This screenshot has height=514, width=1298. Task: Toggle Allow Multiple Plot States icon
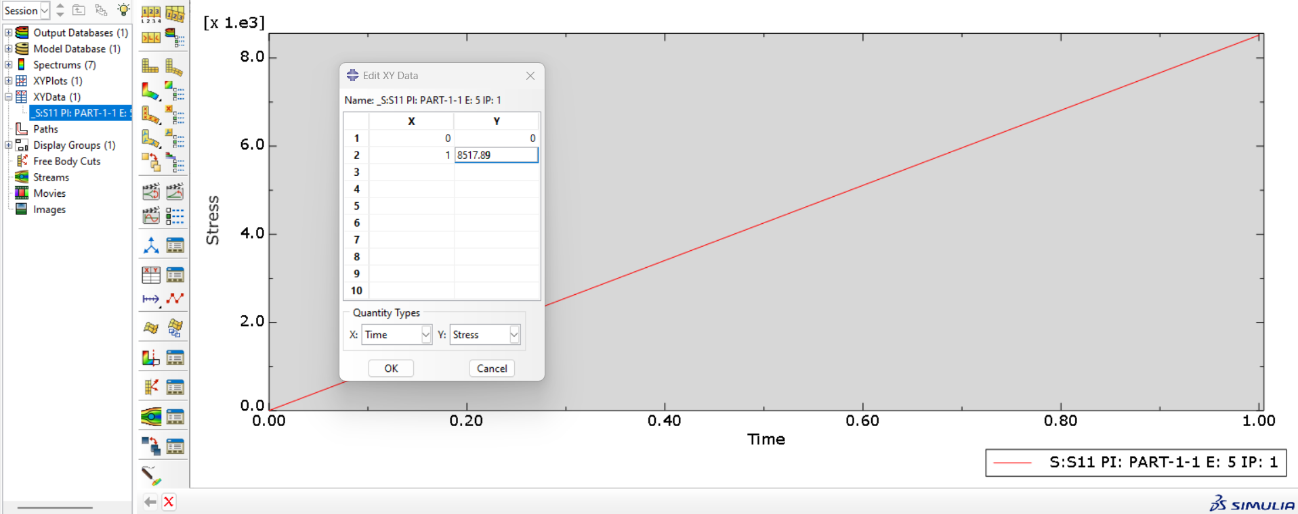[150, 162]
